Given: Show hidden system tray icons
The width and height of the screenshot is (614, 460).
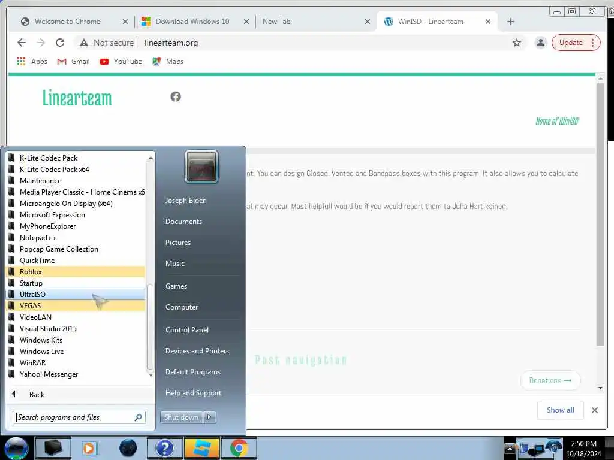Looking at the screenshot, I should pyautogui.click(x=510, y=449).
